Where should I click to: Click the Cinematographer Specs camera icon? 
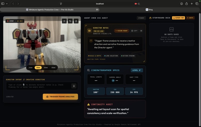pyautogui.click(x=89, y=70)
